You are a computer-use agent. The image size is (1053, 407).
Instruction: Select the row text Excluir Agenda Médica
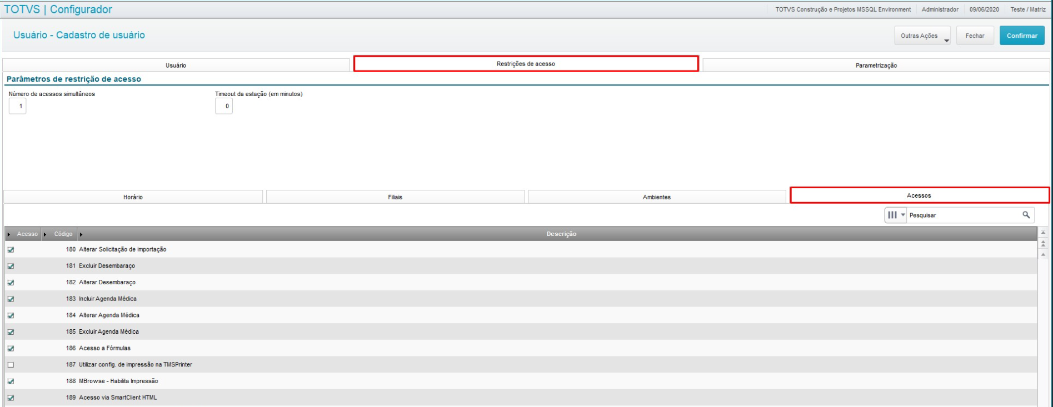pyautogui.click(x=109, y=332)
